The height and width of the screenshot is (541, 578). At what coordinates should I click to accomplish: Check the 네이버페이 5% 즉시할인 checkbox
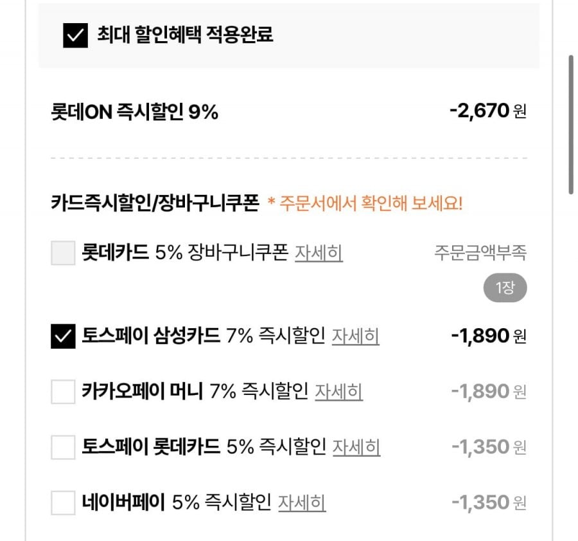pyautogui.click(x=63, y=502)
